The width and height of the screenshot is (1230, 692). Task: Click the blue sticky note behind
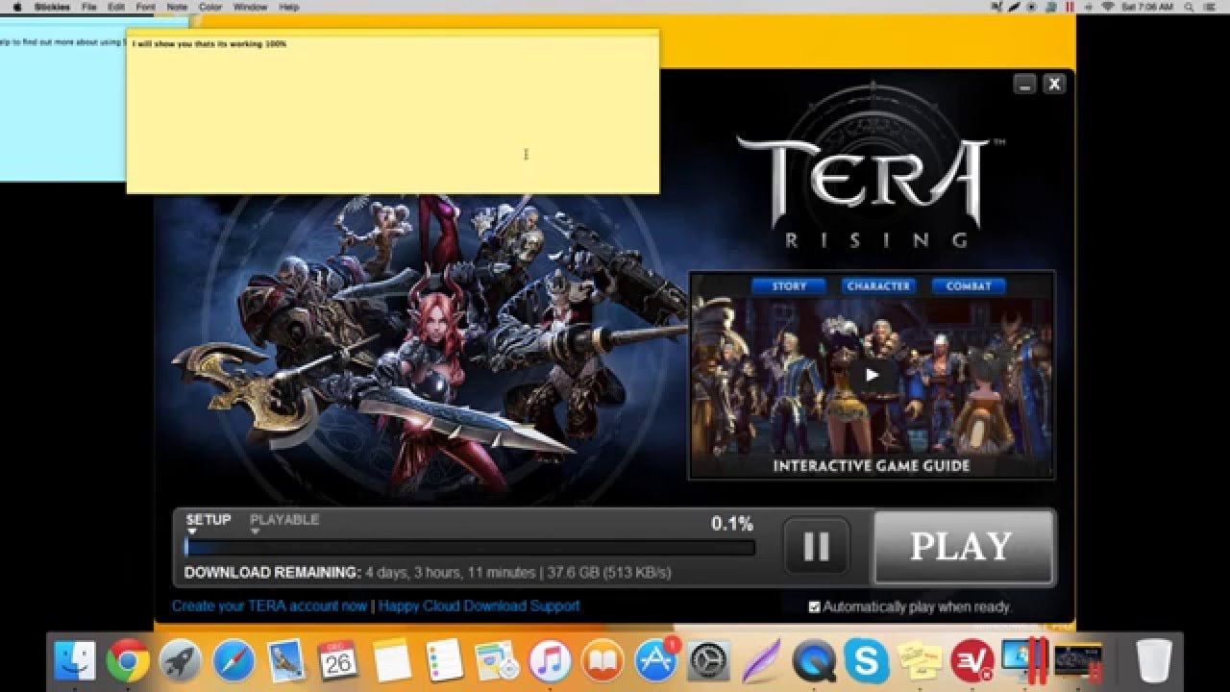pos(62,106)
